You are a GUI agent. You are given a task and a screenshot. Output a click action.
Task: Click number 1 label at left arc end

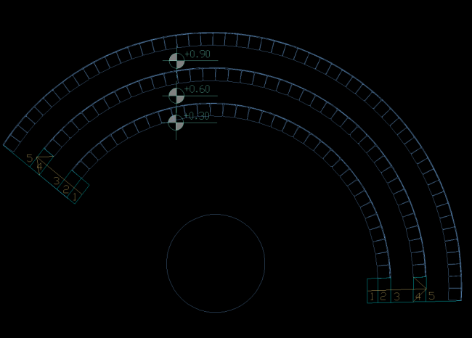[74, 196]
